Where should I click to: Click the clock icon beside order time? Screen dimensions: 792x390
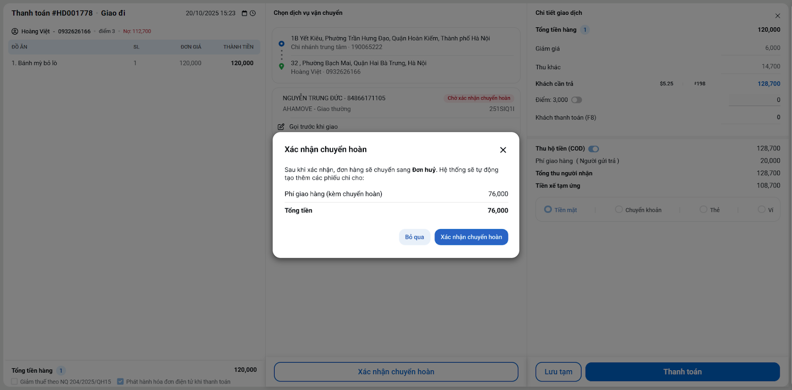point(252,13)
